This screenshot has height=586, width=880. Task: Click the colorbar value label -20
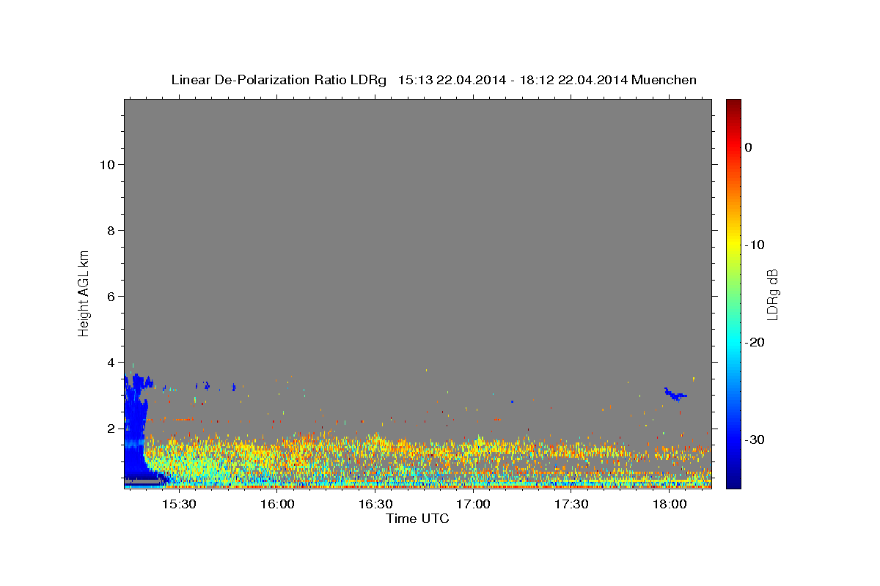point(755,342)
